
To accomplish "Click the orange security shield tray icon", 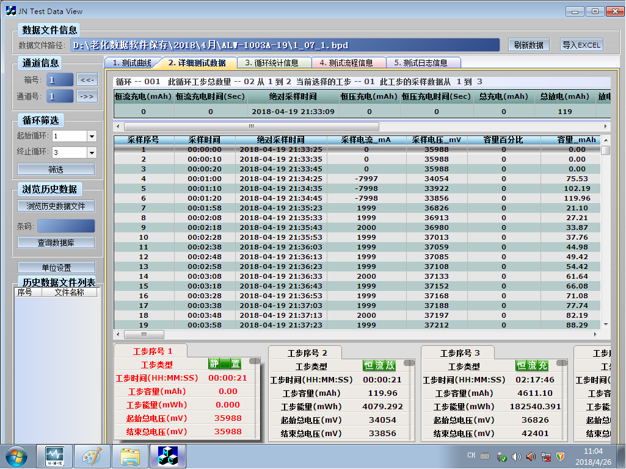I will pos(561,457).
